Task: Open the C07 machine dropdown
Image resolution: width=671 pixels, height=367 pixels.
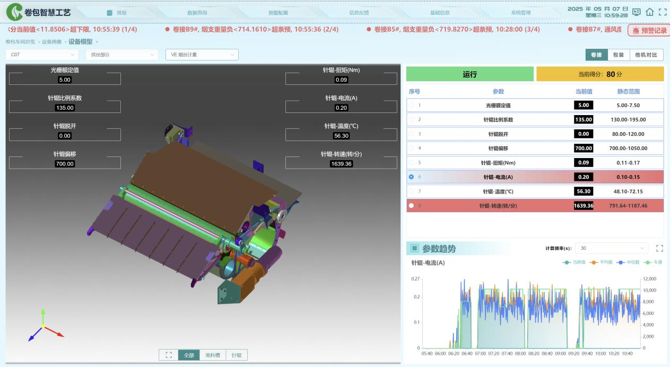Action: (x=42, y=55)
